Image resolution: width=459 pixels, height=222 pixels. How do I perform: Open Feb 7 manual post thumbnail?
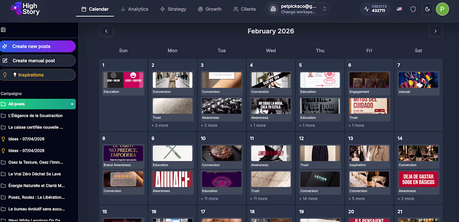418,80
